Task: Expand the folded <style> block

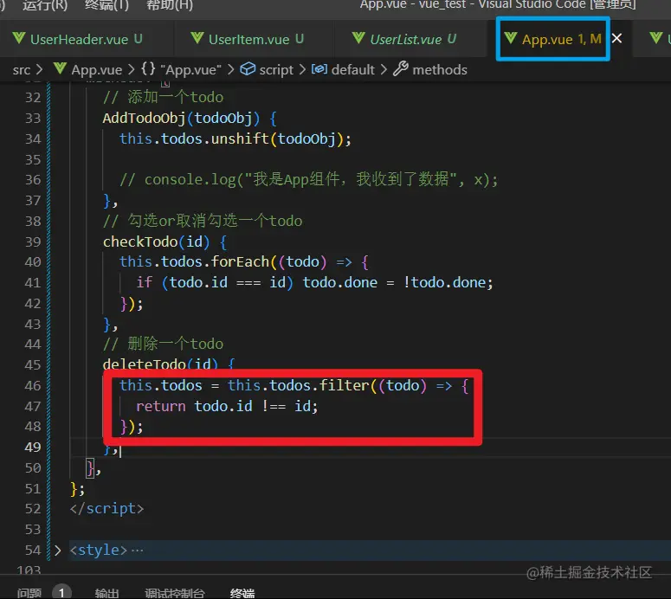Action: 57,551
